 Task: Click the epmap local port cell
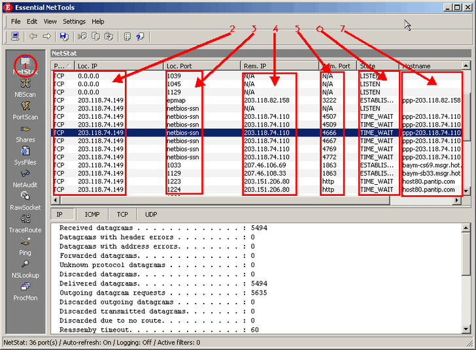[177, 101]
